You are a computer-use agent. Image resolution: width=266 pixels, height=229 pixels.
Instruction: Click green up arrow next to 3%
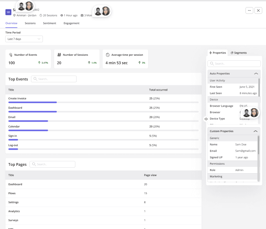point(140,62)
